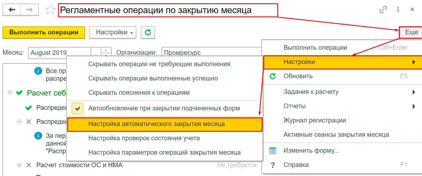Click the green refresh icon button
This screenshot has height=176, width=422.
(148, 32)
